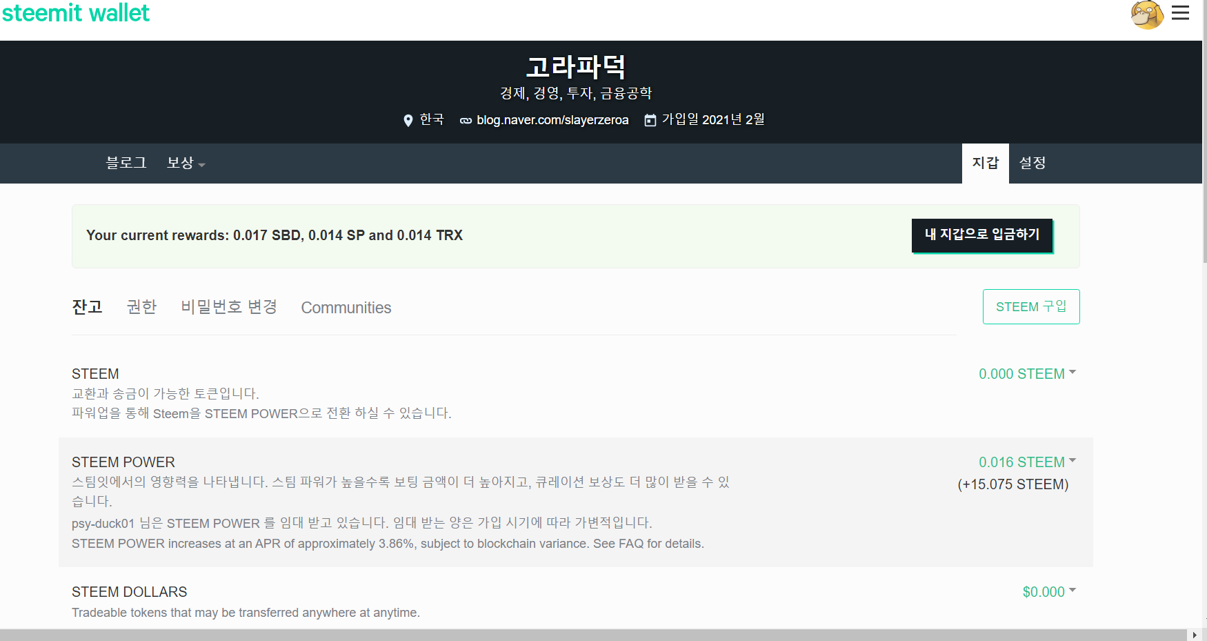Image resolution: width=1207 pixels, height=641 pixels.
Task: Click the STEEM balance heading
Action: click(95, 374)
